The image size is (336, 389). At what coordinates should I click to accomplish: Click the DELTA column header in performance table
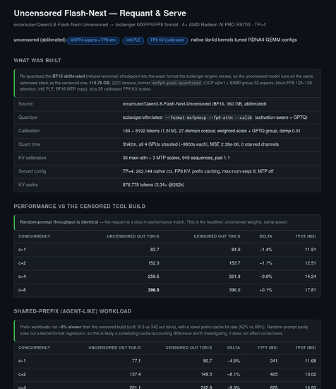point(265,236)
